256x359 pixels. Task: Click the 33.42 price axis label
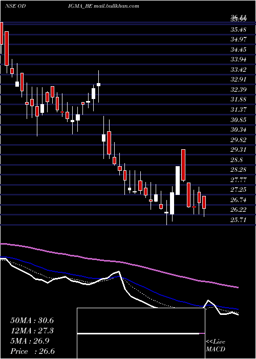(239, 69)
